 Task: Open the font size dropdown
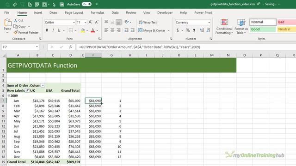point(85,23)
